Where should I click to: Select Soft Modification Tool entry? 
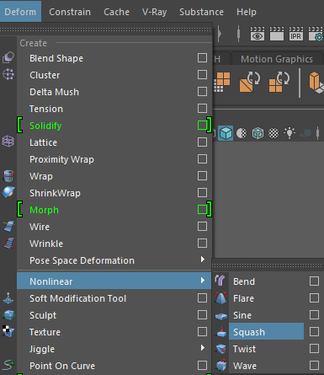tap(77, 298)
